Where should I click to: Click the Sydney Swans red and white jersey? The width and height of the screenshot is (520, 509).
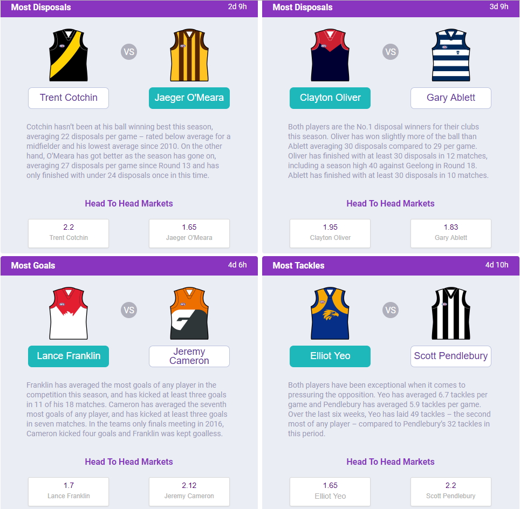click(69, 313)
